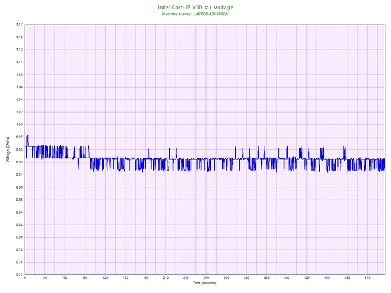Viewport: 391px width, 293px height.
Task: Click the 330 seconds x-axis tick label
Action: click(247, 278)
